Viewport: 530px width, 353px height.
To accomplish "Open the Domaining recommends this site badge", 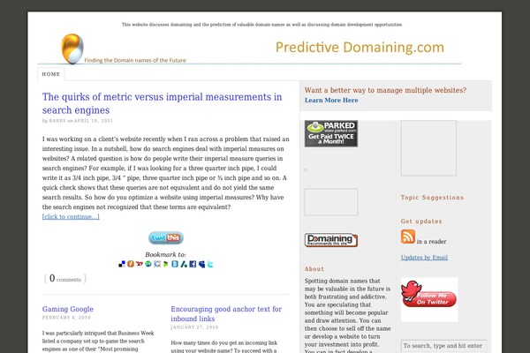I will pos(331,240).
